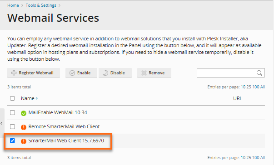Collapse the left sidebar with arrow handle
The height and width of the screenshot is (165, 274).
(1, 123)
